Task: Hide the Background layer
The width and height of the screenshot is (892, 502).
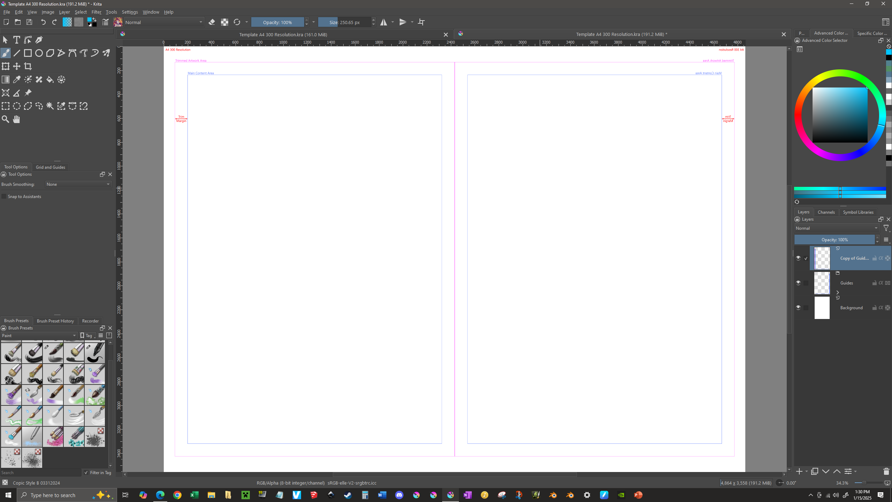Action: tap(798, 307)
